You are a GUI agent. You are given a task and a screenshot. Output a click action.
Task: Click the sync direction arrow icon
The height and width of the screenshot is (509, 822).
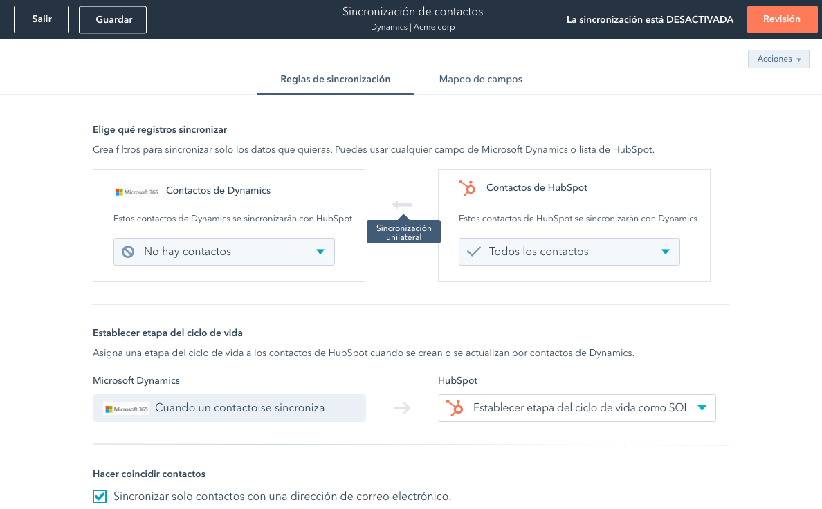click(402, 205)
